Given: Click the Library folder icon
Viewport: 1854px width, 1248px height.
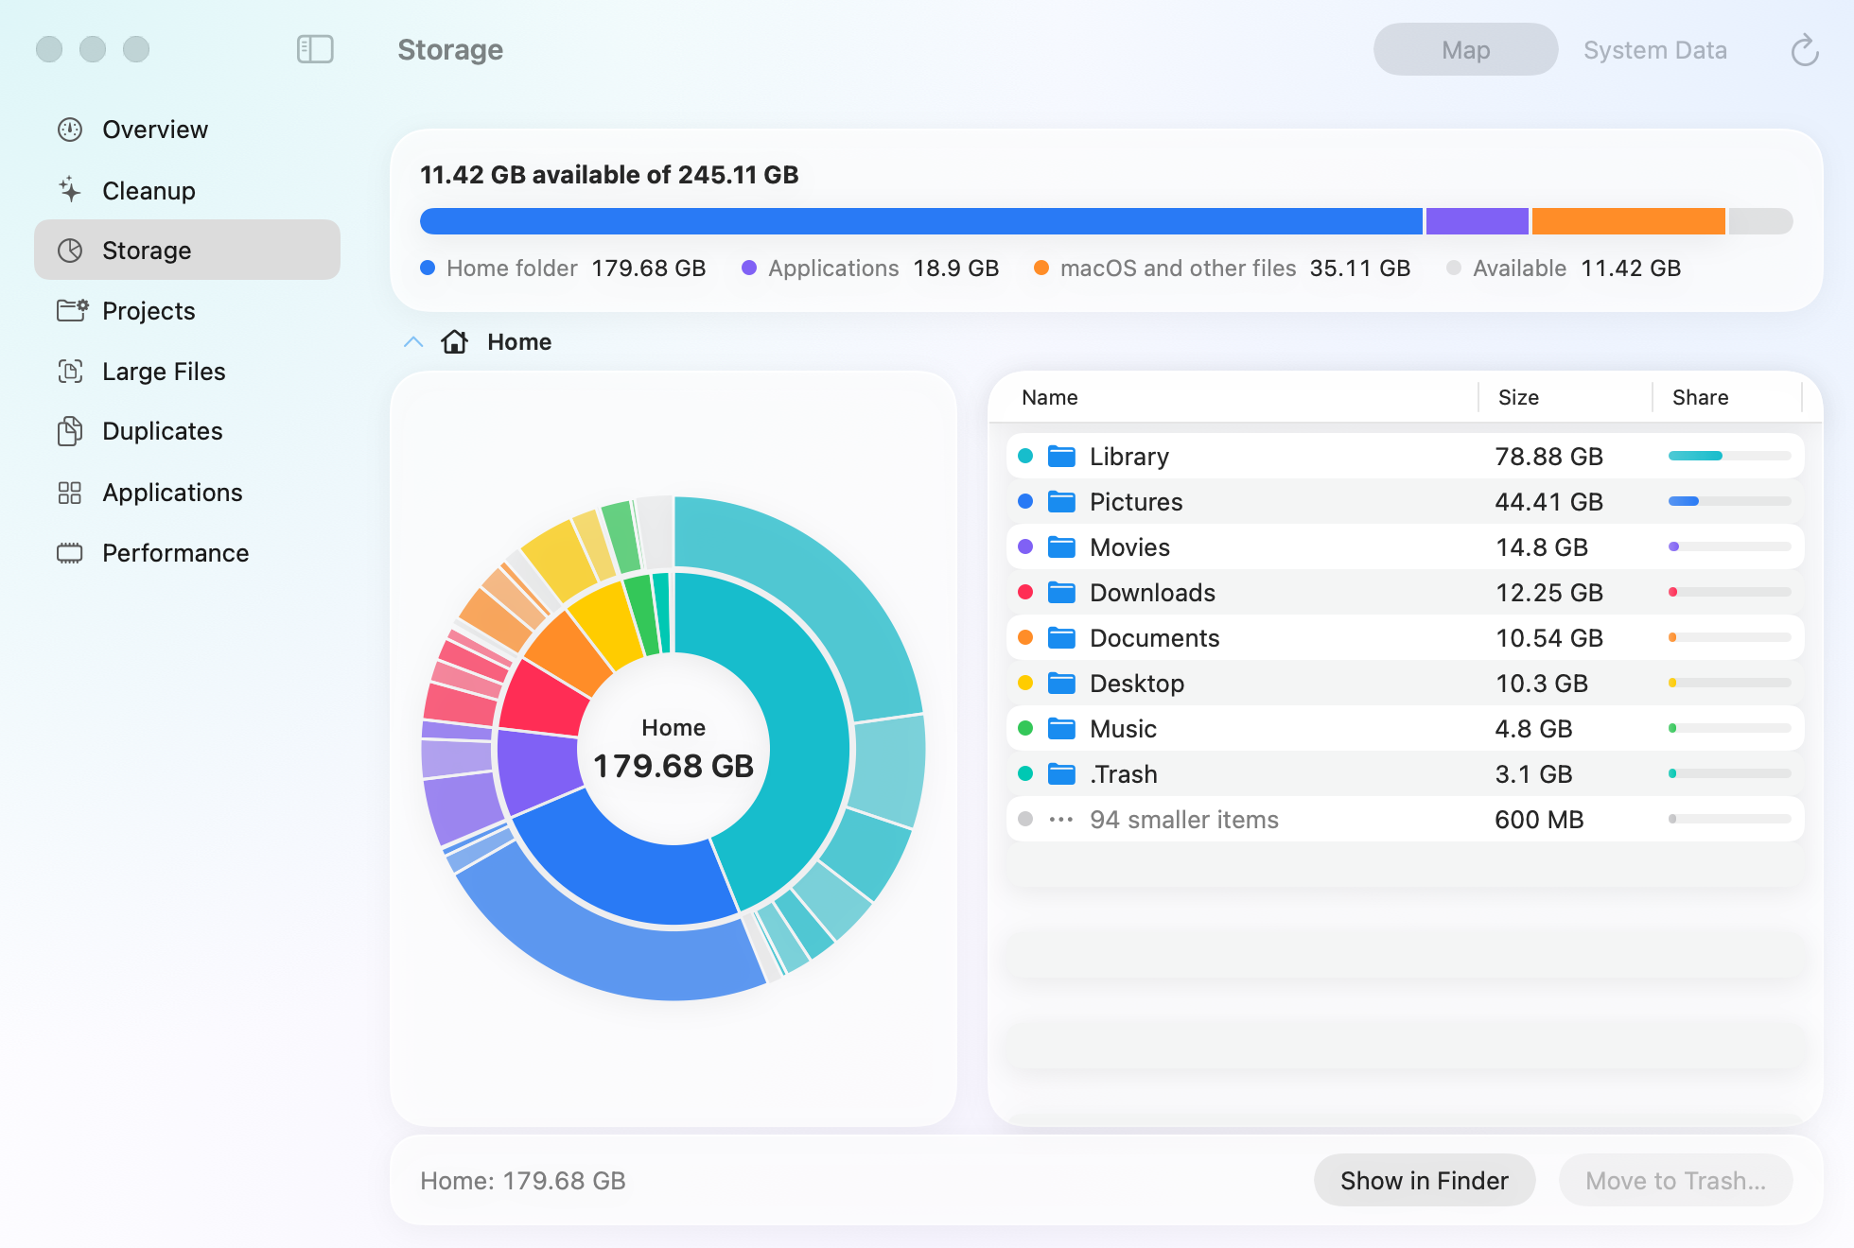Looking at the screenshot, I should point(1061,456).
